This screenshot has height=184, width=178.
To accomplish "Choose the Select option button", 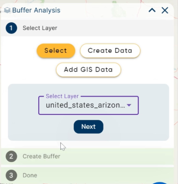I will (x=56, y=51).
